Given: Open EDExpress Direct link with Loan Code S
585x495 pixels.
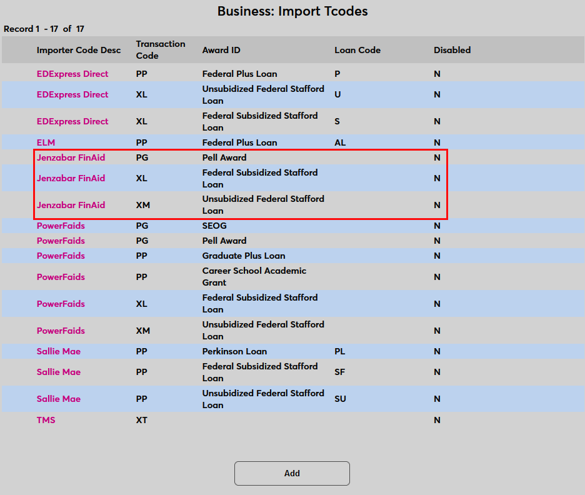Looking at the screenshot, I should (72, 121).
